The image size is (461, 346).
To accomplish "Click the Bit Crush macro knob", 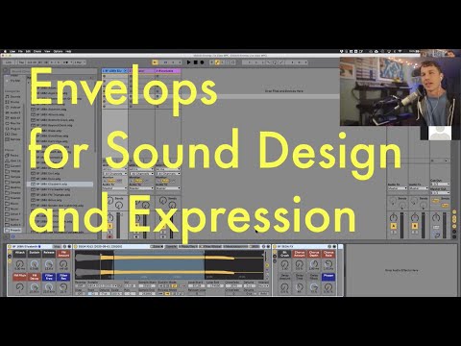I will click(284, 264).
